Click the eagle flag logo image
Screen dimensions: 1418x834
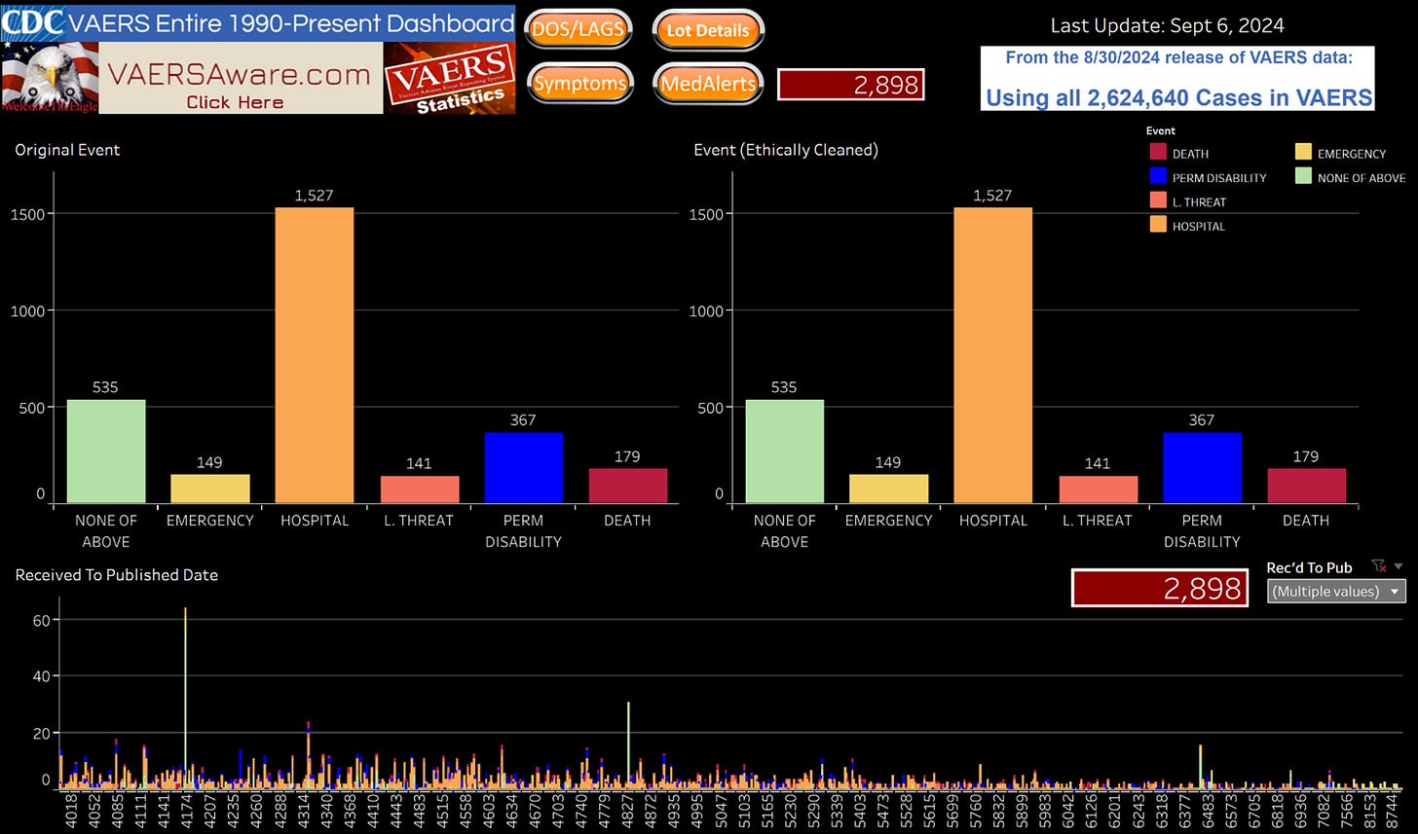pos(50,79)
